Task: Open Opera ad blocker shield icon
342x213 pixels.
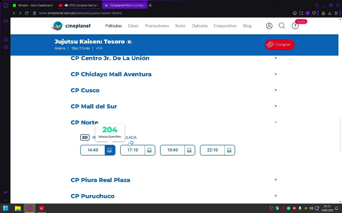Action: pos(308,13)
